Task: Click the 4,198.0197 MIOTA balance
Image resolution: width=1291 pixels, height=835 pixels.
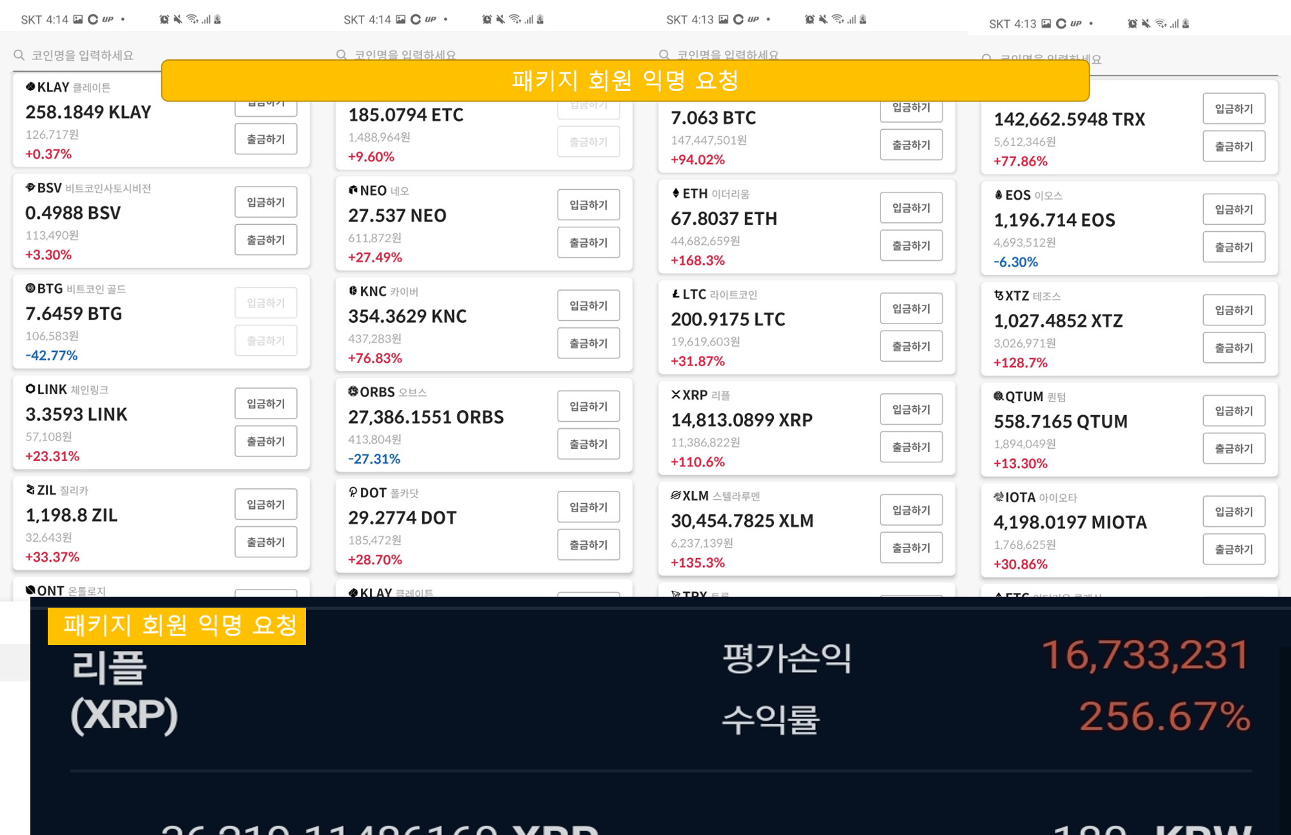Action: pos(1070,522)
